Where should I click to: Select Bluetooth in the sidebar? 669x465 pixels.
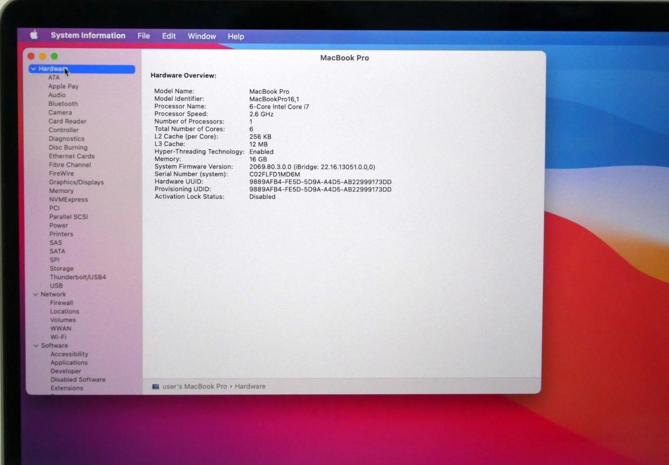click(63, 104)
